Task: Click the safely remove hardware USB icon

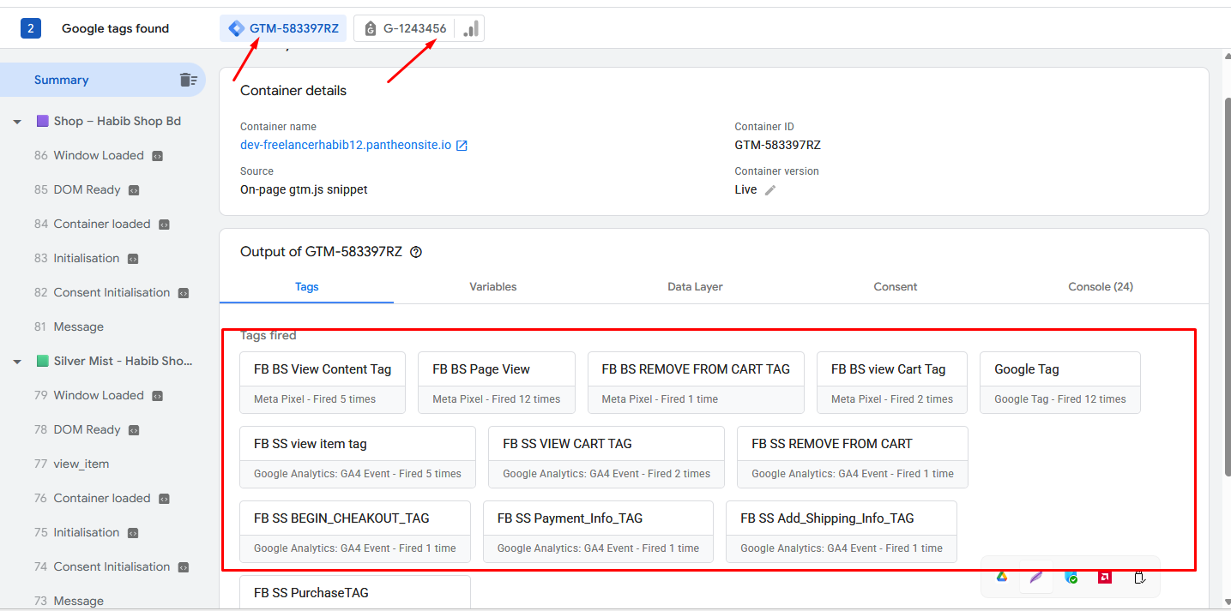Action: pyautogui.click(x=1139, y=577)
